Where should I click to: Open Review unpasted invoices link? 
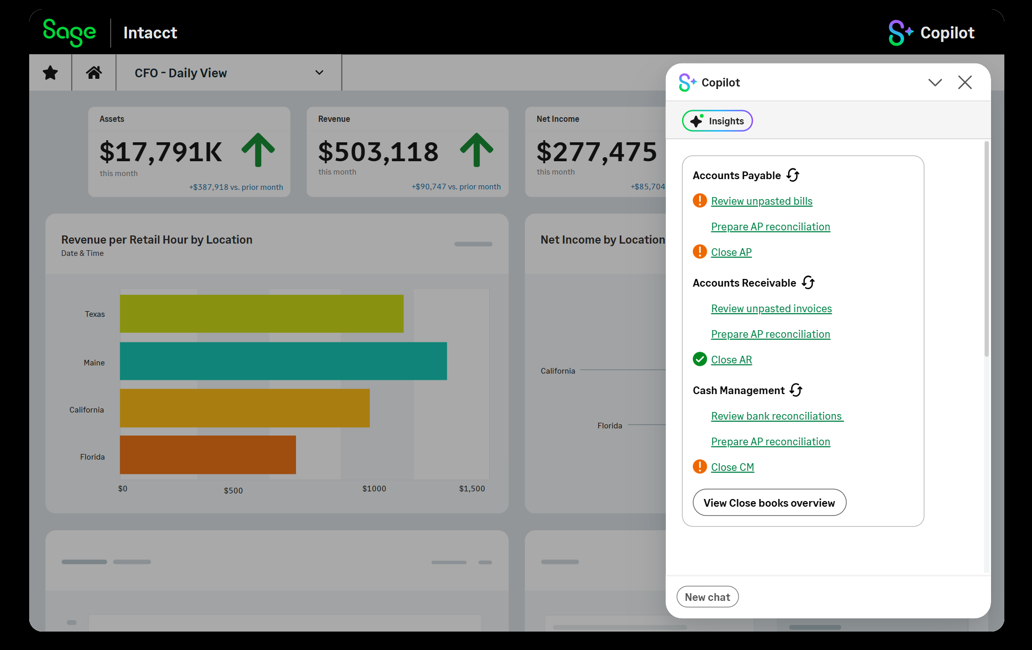point(771,309)
